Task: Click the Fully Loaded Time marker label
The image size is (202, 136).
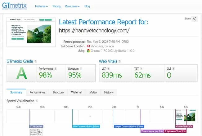Action: [x=175, y=131]
